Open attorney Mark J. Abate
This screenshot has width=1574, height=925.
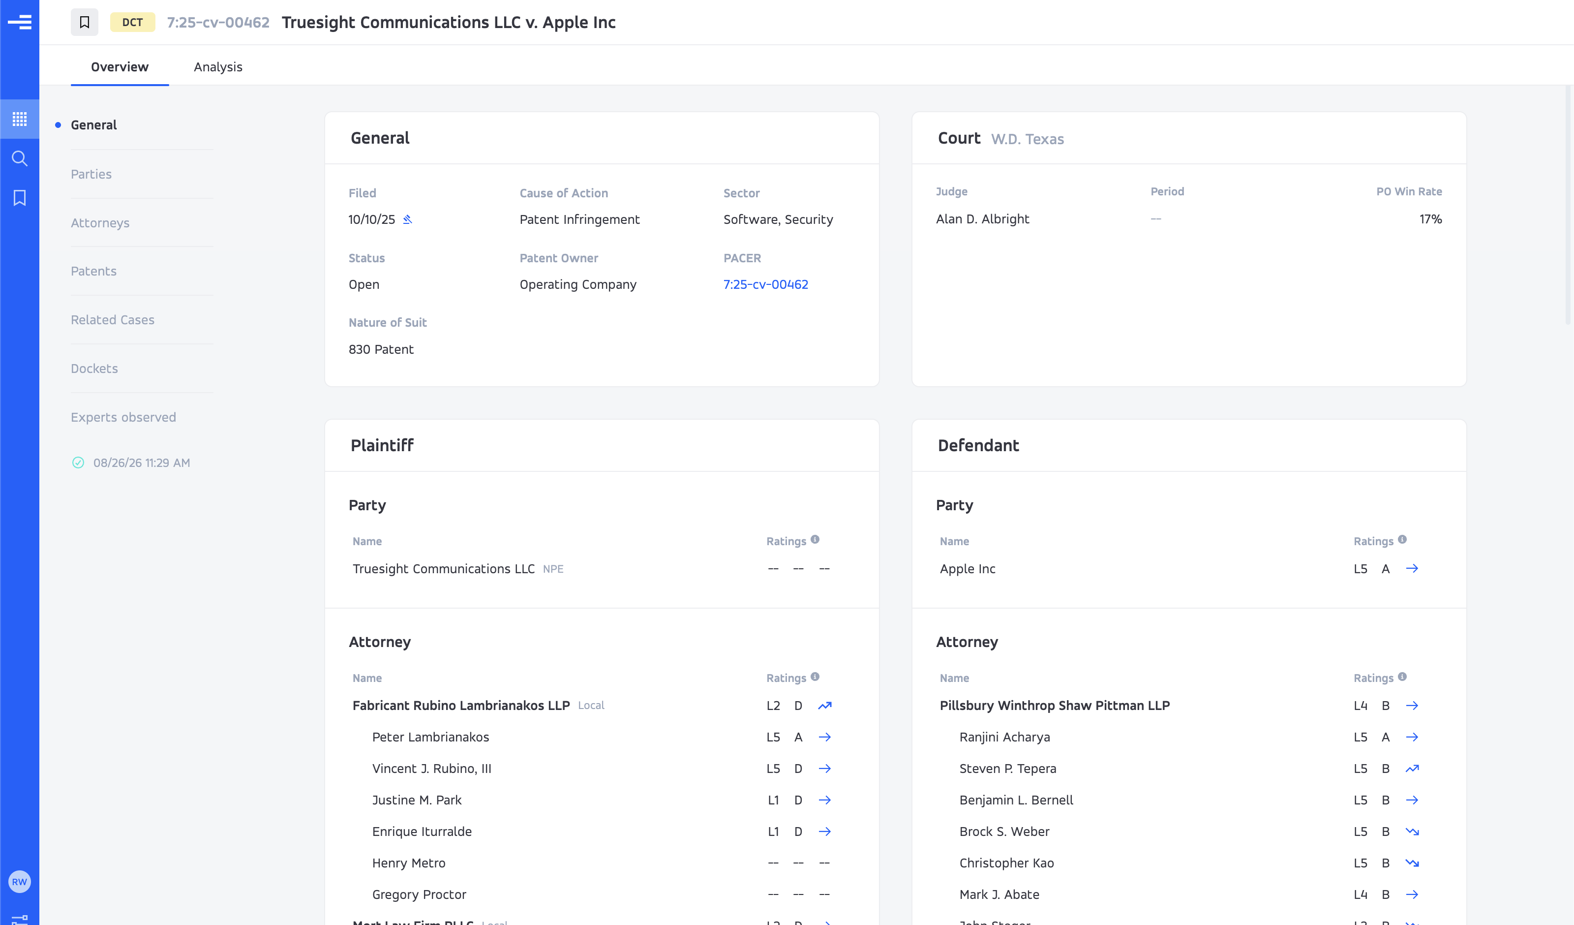(x=999, y=894)
